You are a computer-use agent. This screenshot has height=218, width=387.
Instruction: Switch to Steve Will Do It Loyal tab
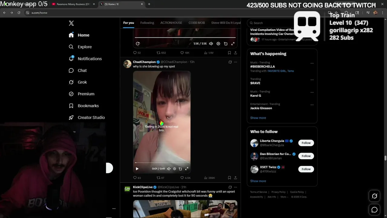[x=226, y=23]
